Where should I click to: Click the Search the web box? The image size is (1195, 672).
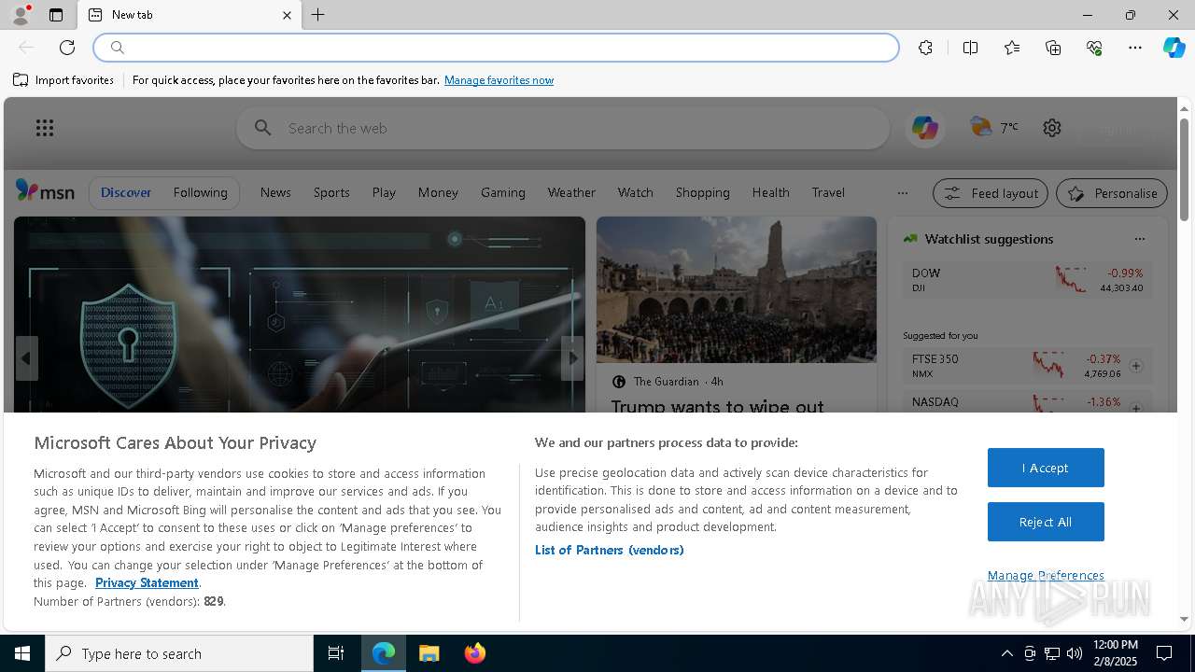(563, 128)
